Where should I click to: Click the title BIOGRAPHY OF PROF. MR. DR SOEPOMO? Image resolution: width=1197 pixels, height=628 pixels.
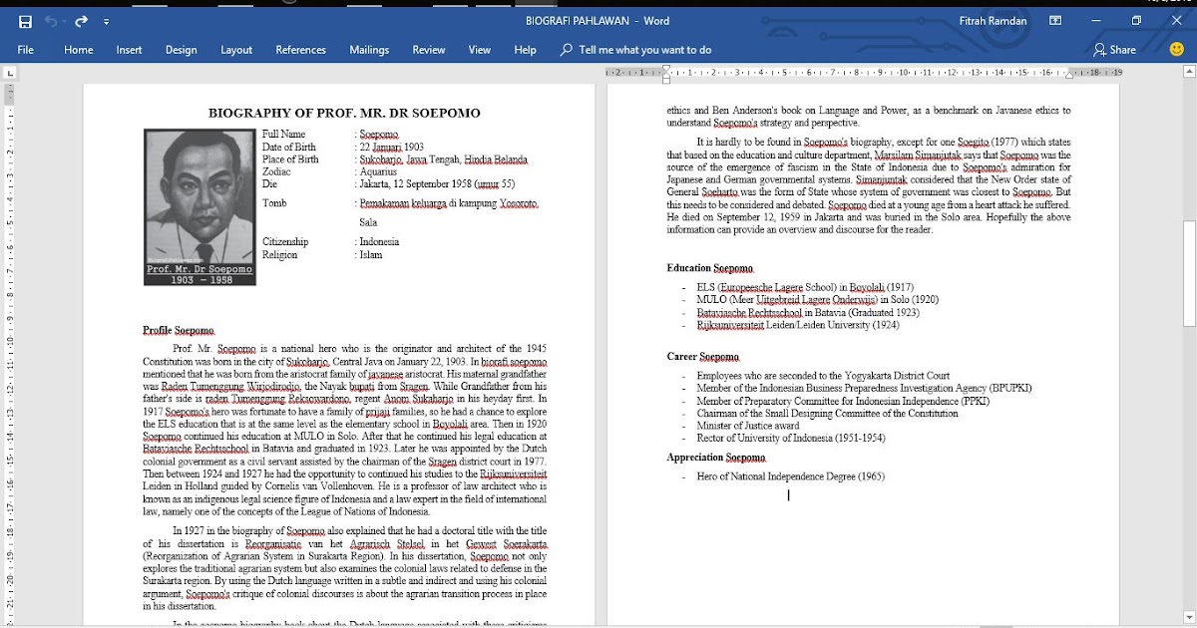coord(344,113)
